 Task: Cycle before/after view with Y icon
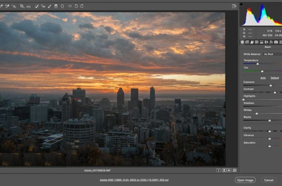point(218,170)
